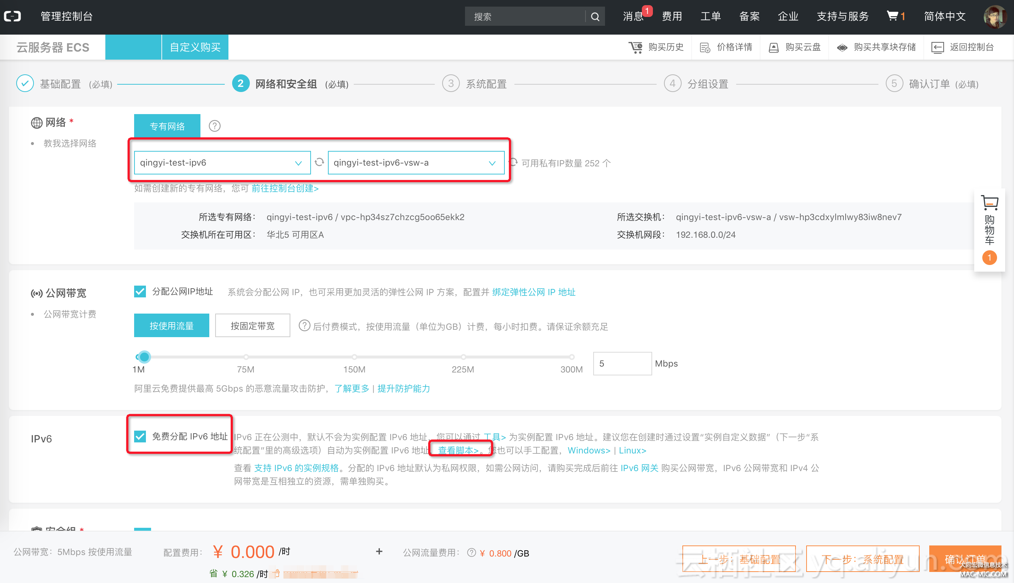This screenshot has height=583, width=1014.
Task: Select 按固定带宽 billing option
Action: click(252, 325)
